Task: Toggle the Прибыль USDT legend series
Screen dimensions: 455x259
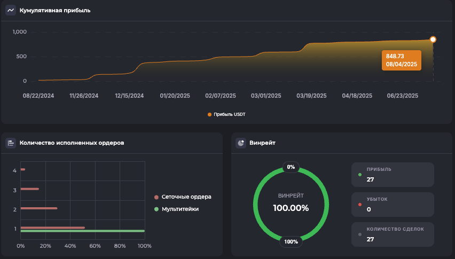Action: tap(226, 114)
